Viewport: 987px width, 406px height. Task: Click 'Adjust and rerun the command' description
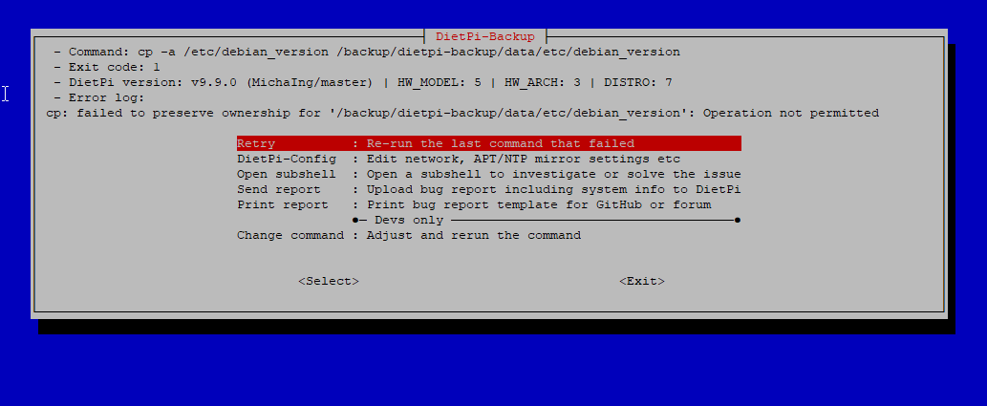point(473,235)
